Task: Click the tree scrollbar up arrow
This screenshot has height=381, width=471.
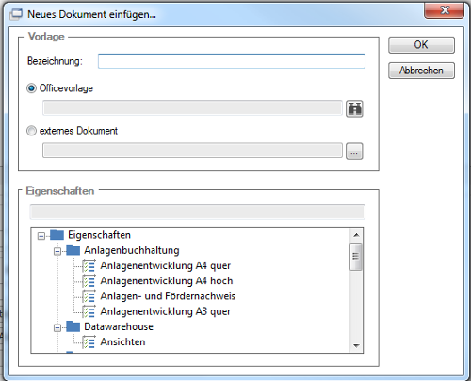Action: coord(356,235)
